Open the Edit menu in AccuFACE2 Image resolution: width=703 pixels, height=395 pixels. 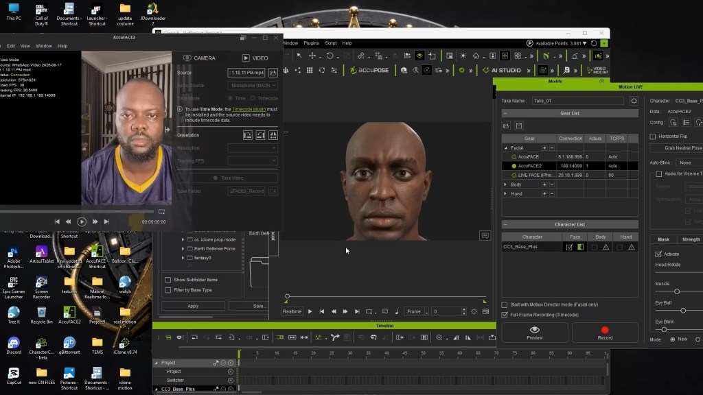coord(11,46)
